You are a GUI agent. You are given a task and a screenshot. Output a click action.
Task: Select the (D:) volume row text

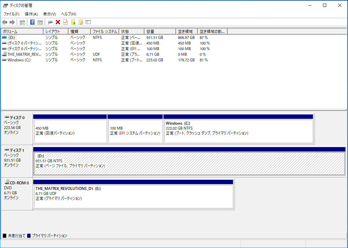click(12, 38)
